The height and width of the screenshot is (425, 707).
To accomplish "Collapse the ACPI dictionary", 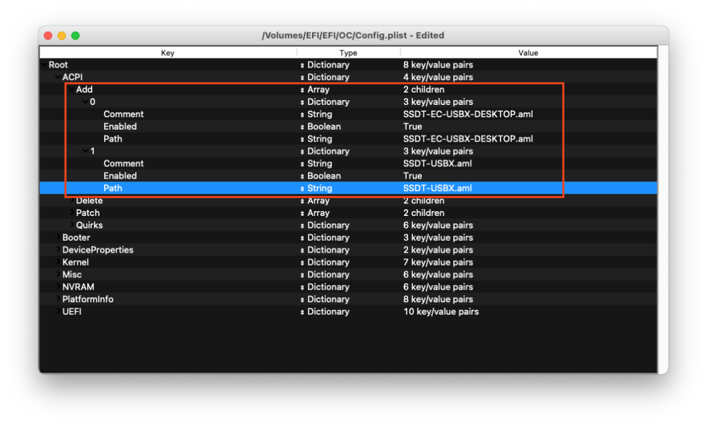I will [58, 77].
